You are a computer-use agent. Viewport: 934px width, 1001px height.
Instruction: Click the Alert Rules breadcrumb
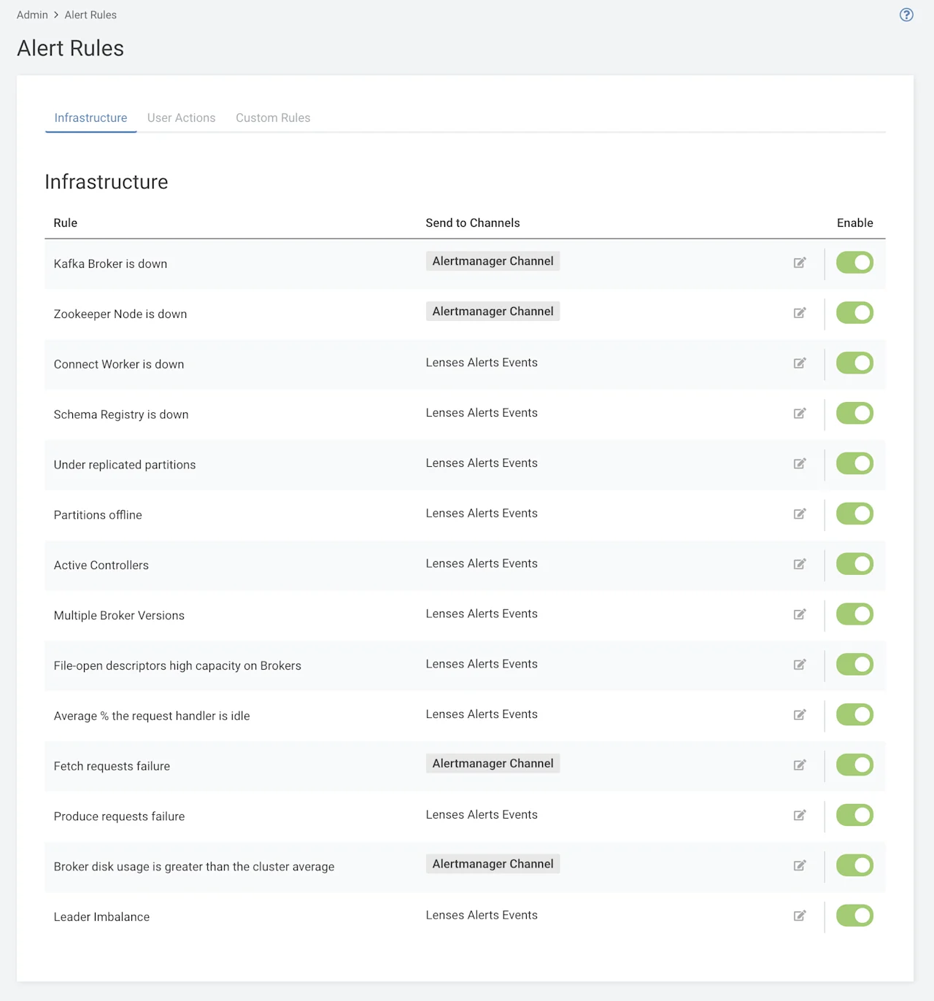point(90,15)
